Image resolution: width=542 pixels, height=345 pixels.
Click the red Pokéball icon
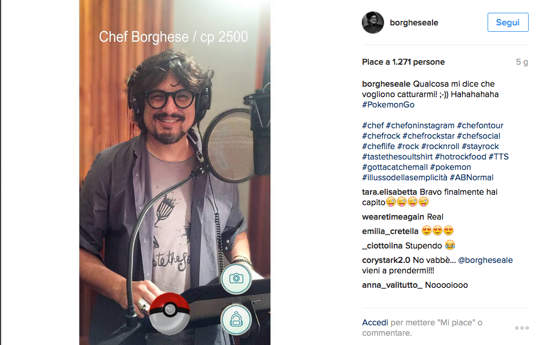point(169,314)
